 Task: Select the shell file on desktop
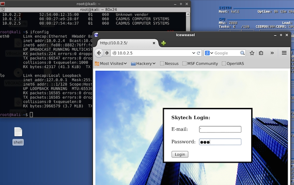pyautogui.click(x=18, y=136)
